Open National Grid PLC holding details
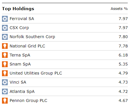130x107 pixels. [x=27, y=46]
